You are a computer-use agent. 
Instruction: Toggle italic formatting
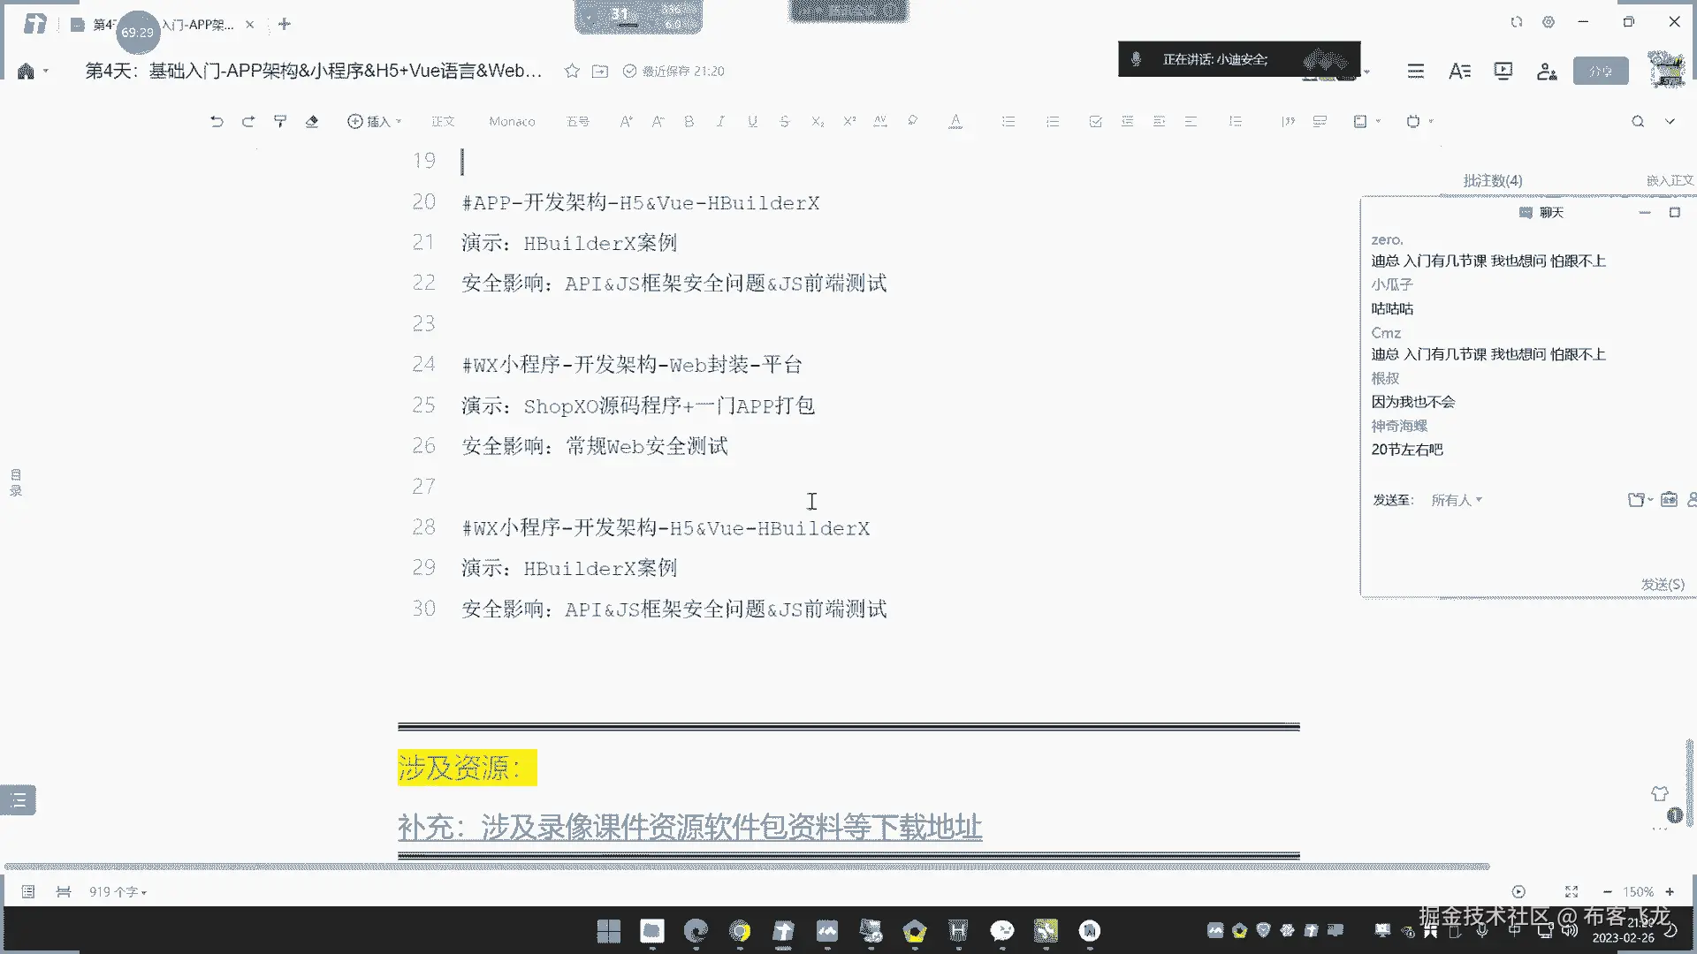[720, 122]
